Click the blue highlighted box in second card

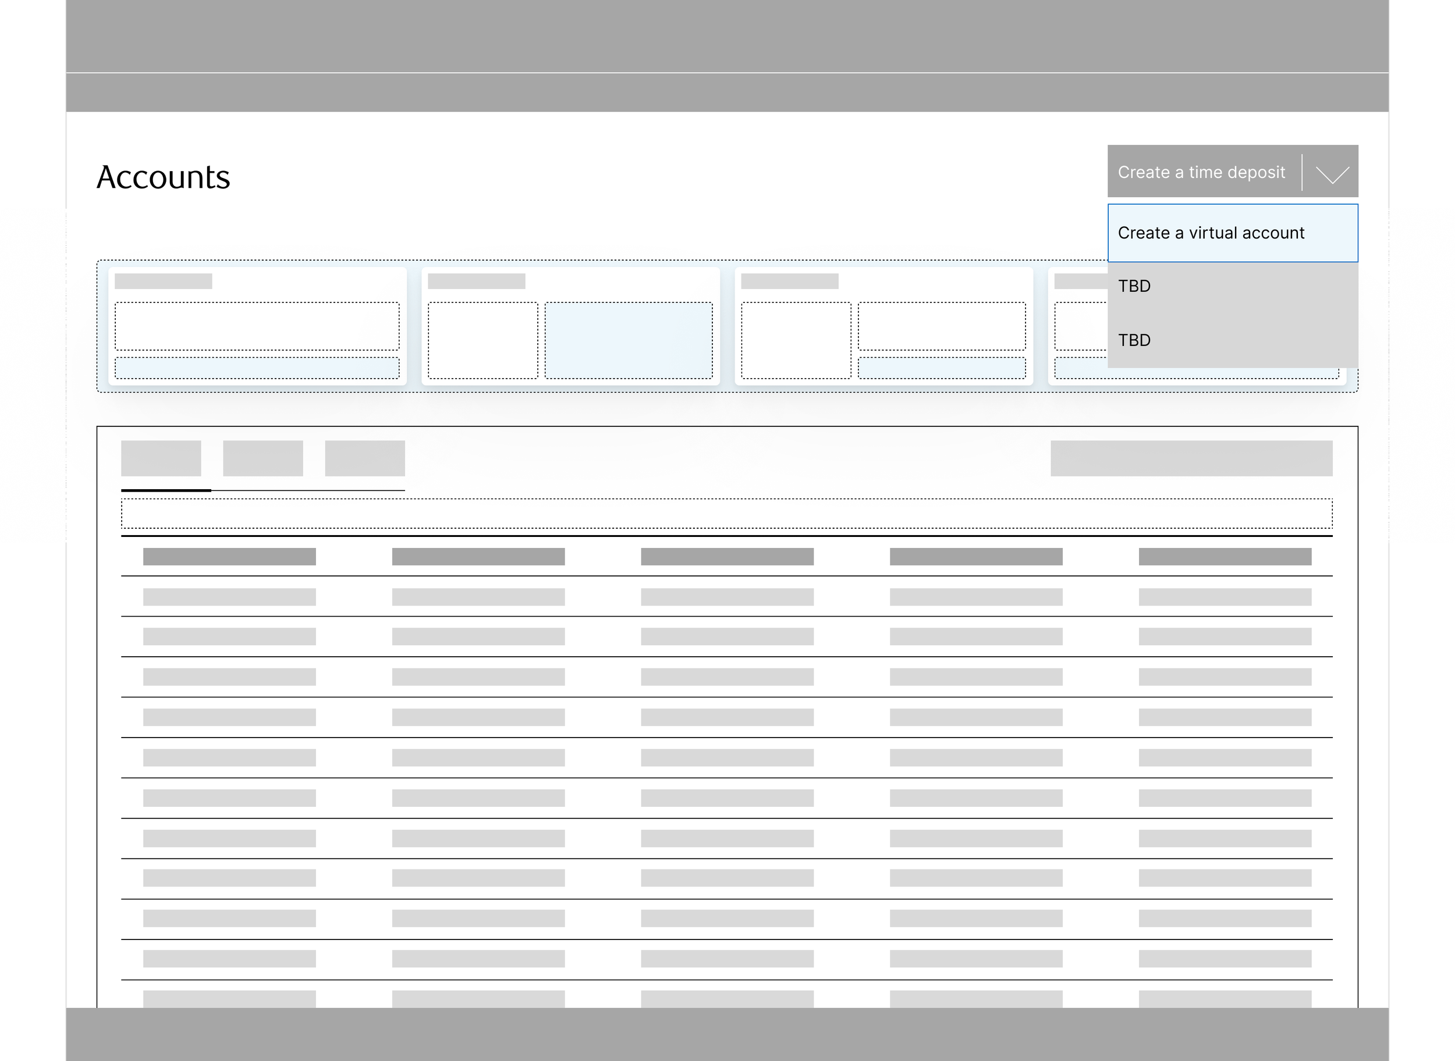[628, 340]
